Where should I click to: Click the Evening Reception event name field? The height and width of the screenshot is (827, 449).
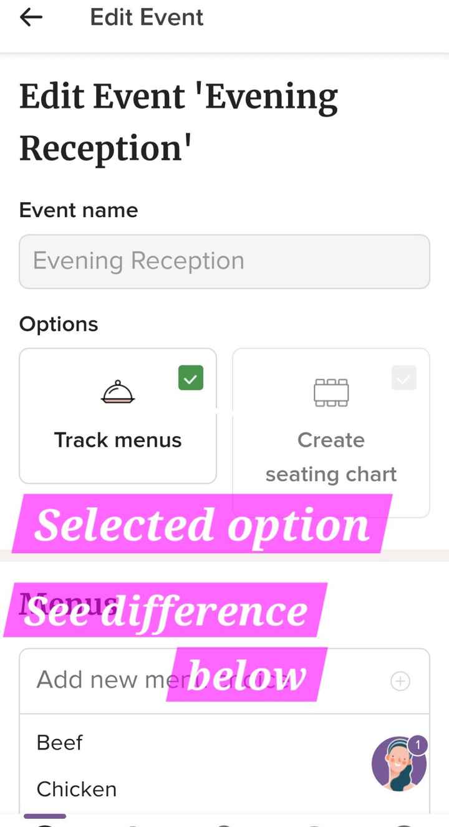(224, 261)
